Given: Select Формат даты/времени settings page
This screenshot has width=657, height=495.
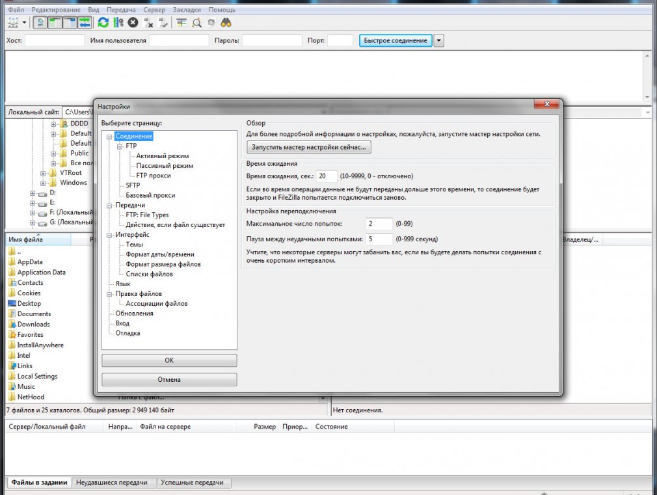Looking at the screenshot, I should 160,254.
